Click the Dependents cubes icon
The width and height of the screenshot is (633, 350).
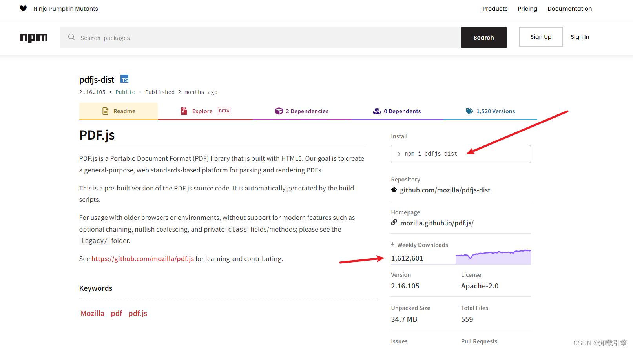[377, 111]
